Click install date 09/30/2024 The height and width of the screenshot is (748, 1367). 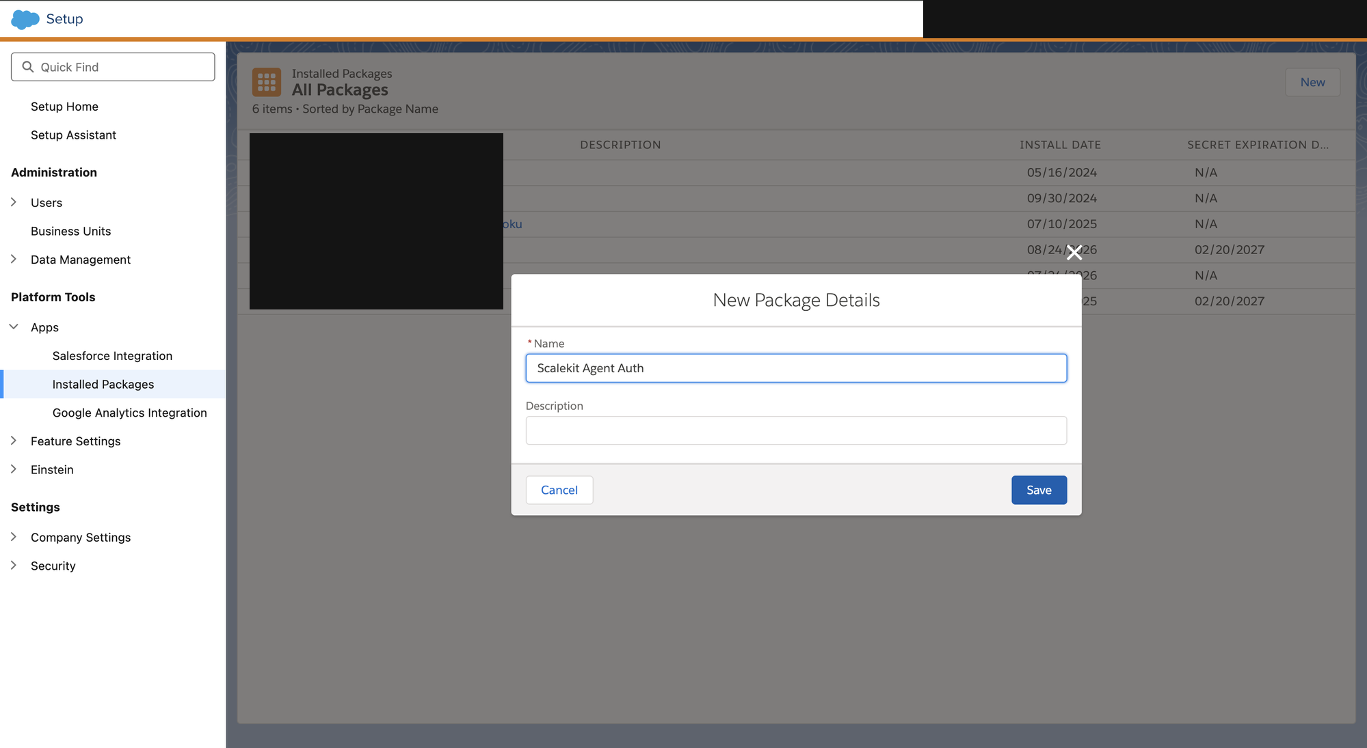[1061, 198]
